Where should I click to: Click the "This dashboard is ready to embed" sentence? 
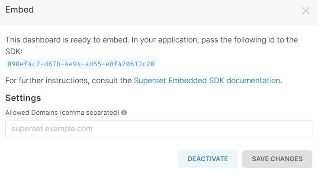(67, 40)
